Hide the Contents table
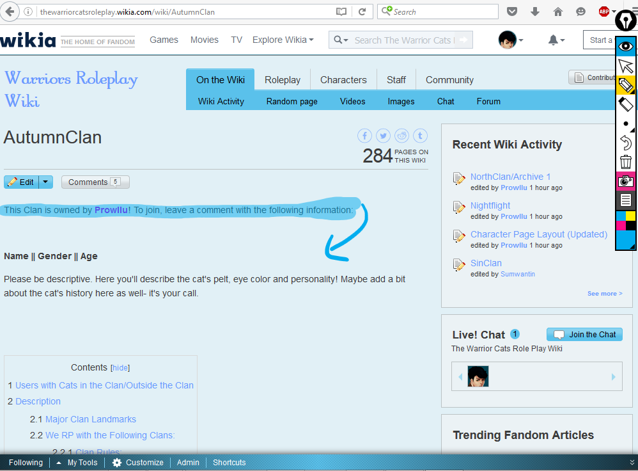Viewport: 638px width, 471px height. point(120,368)
